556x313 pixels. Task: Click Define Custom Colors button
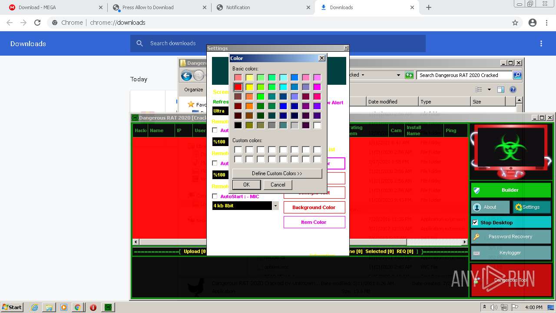tap(277, 173)
